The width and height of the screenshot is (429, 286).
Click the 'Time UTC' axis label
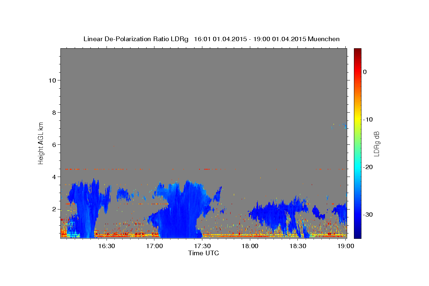[203, 253]
